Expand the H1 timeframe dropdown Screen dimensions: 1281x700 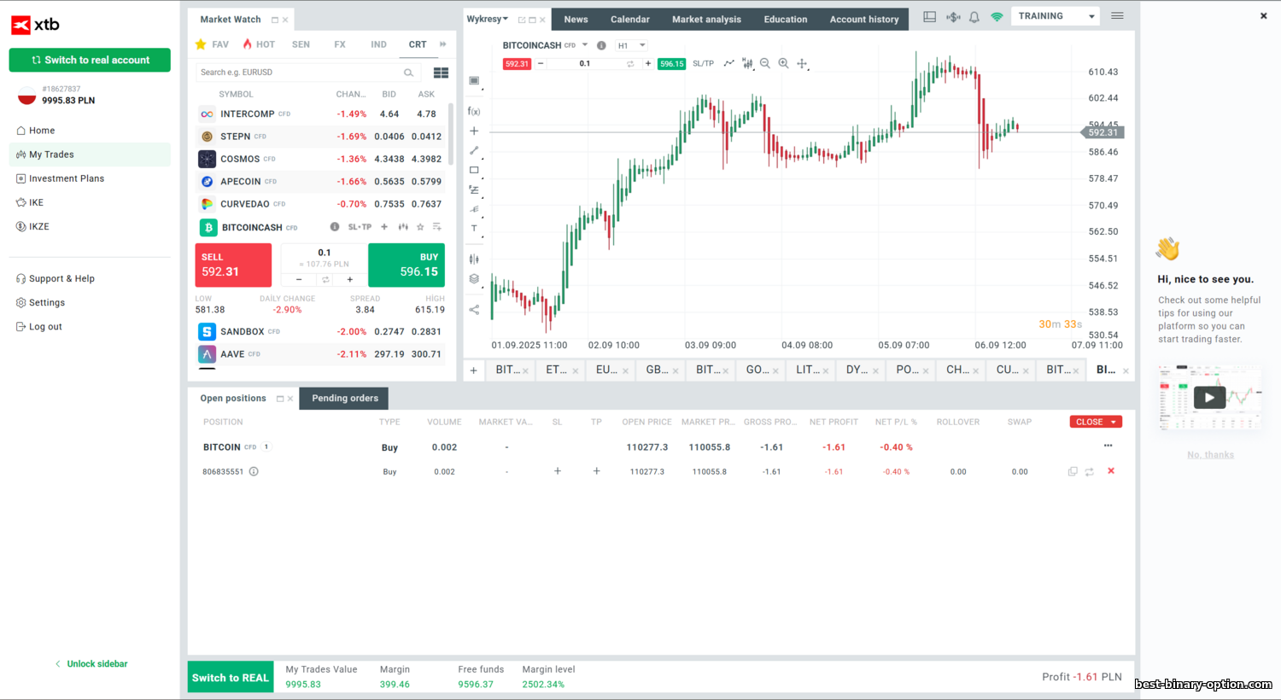(x=632, y=45)
